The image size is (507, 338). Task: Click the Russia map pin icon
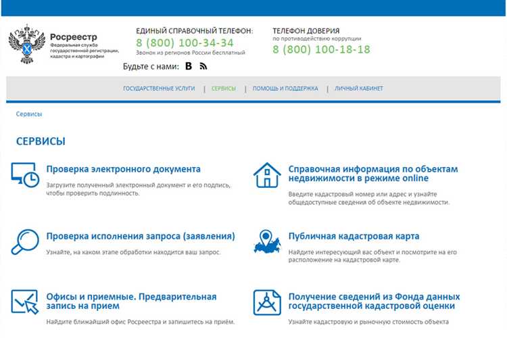point(267,241)
